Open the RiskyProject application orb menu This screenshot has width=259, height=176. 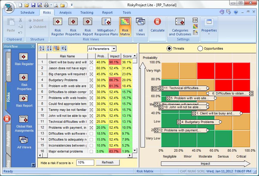[x=9, y=7]
